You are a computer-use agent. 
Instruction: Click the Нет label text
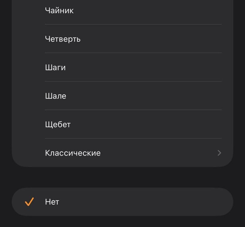coord(52,202)
